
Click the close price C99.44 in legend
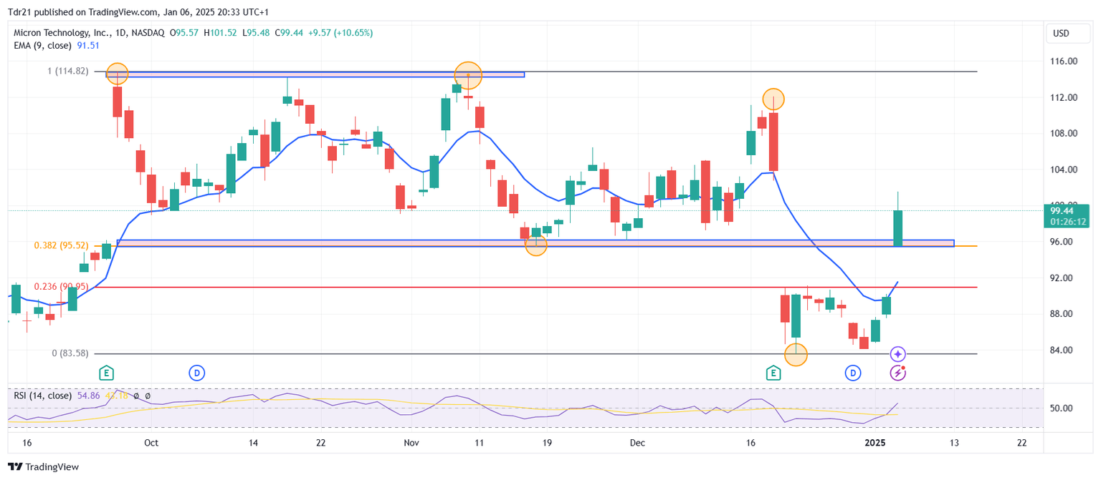click(288, 33)
